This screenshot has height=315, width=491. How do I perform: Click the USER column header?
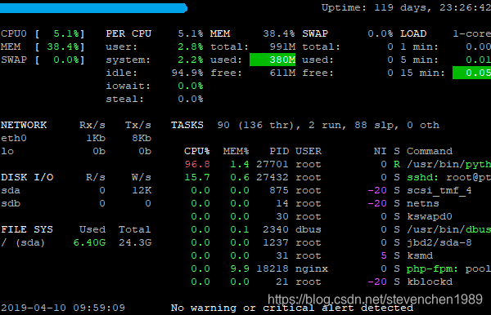pyautogui.click(x=309, y=152)
